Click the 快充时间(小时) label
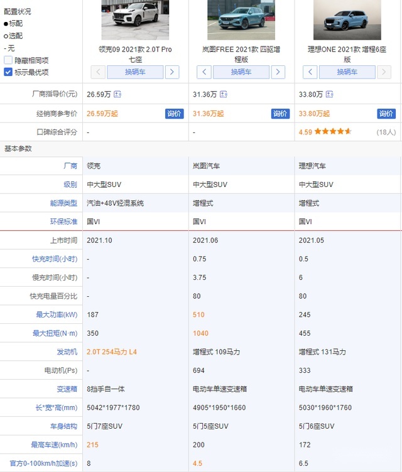This screenshot has width=402, height=472. (x=55, y=259)
